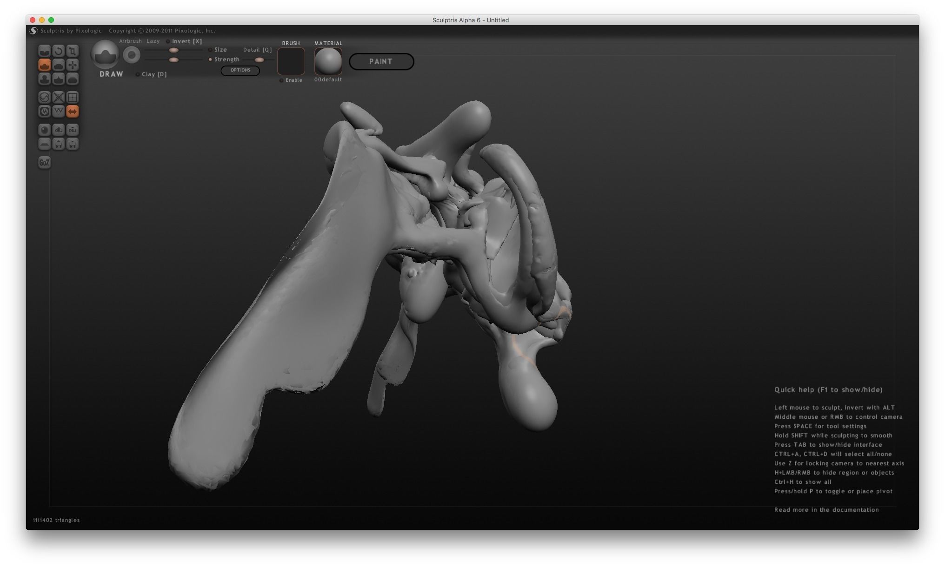Screen dimensions: 945x567
Task: Select the Mask tool icon
Action: pos(44,111)
